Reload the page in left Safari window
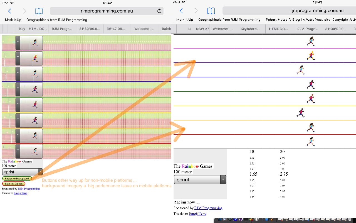The width and height of the screenshot is (356, 223). [x=159, y=11]
